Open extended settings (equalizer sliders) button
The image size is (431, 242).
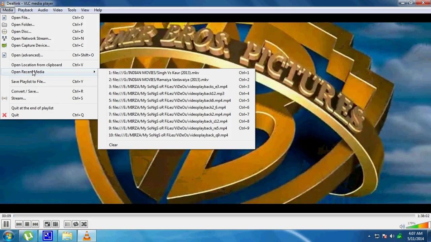(x=56, y=224)
